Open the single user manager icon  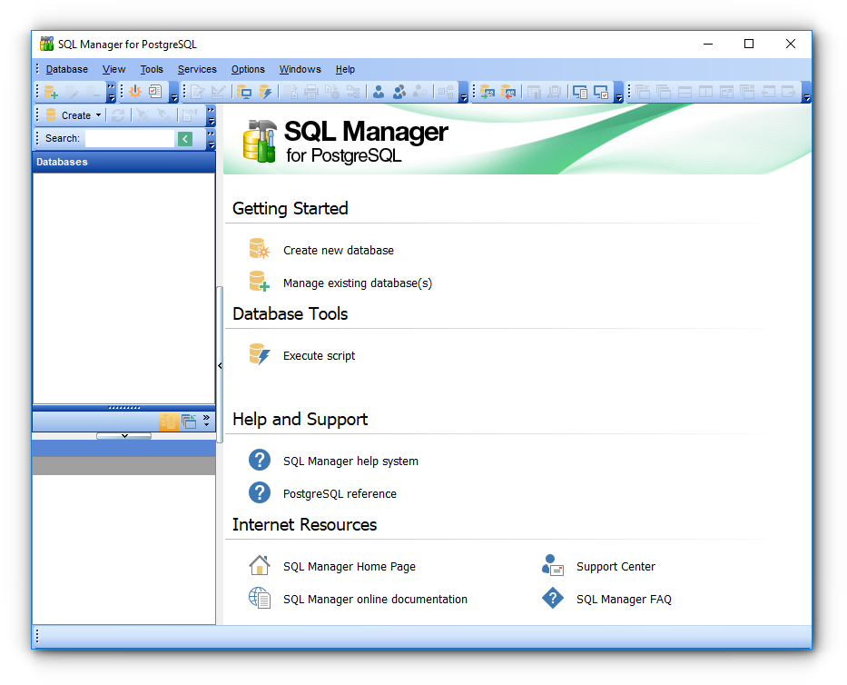379,93
